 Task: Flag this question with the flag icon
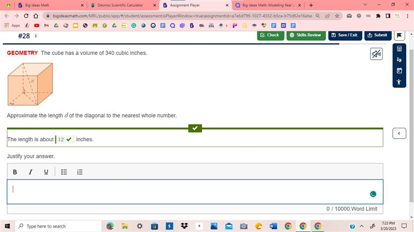pos(399,36)
